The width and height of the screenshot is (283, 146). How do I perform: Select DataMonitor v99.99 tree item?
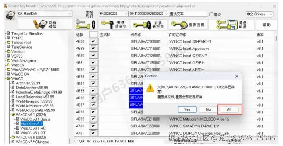point(32,88)
